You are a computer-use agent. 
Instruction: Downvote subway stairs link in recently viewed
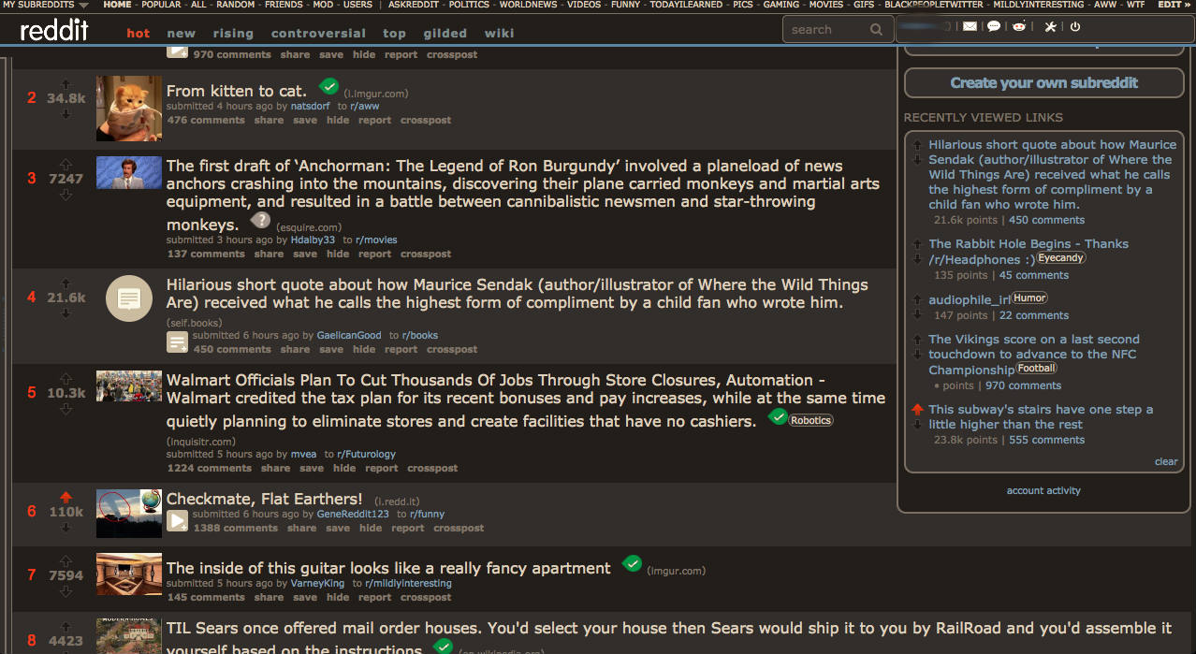click(x=917, y=425)
